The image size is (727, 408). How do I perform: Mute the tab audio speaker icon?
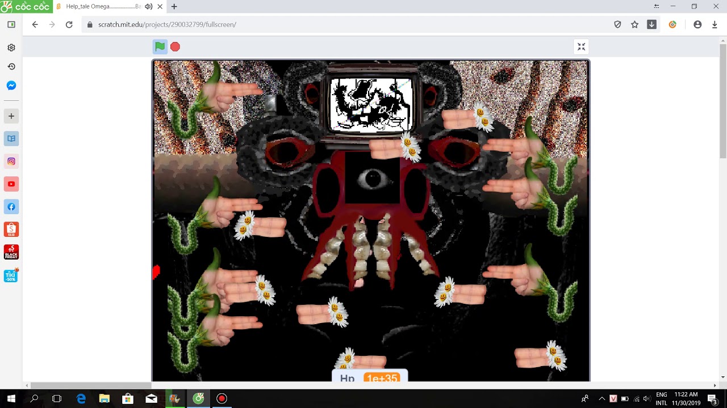click(148, 6)
